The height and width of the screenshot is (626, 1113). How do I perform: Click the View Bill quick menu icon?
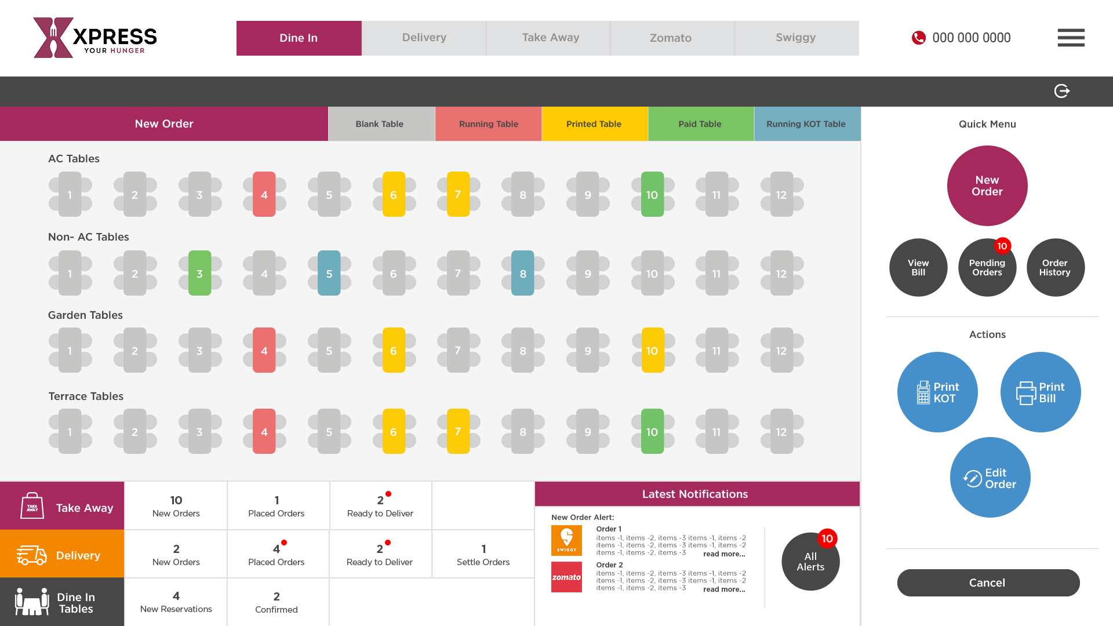pos(919,267)
